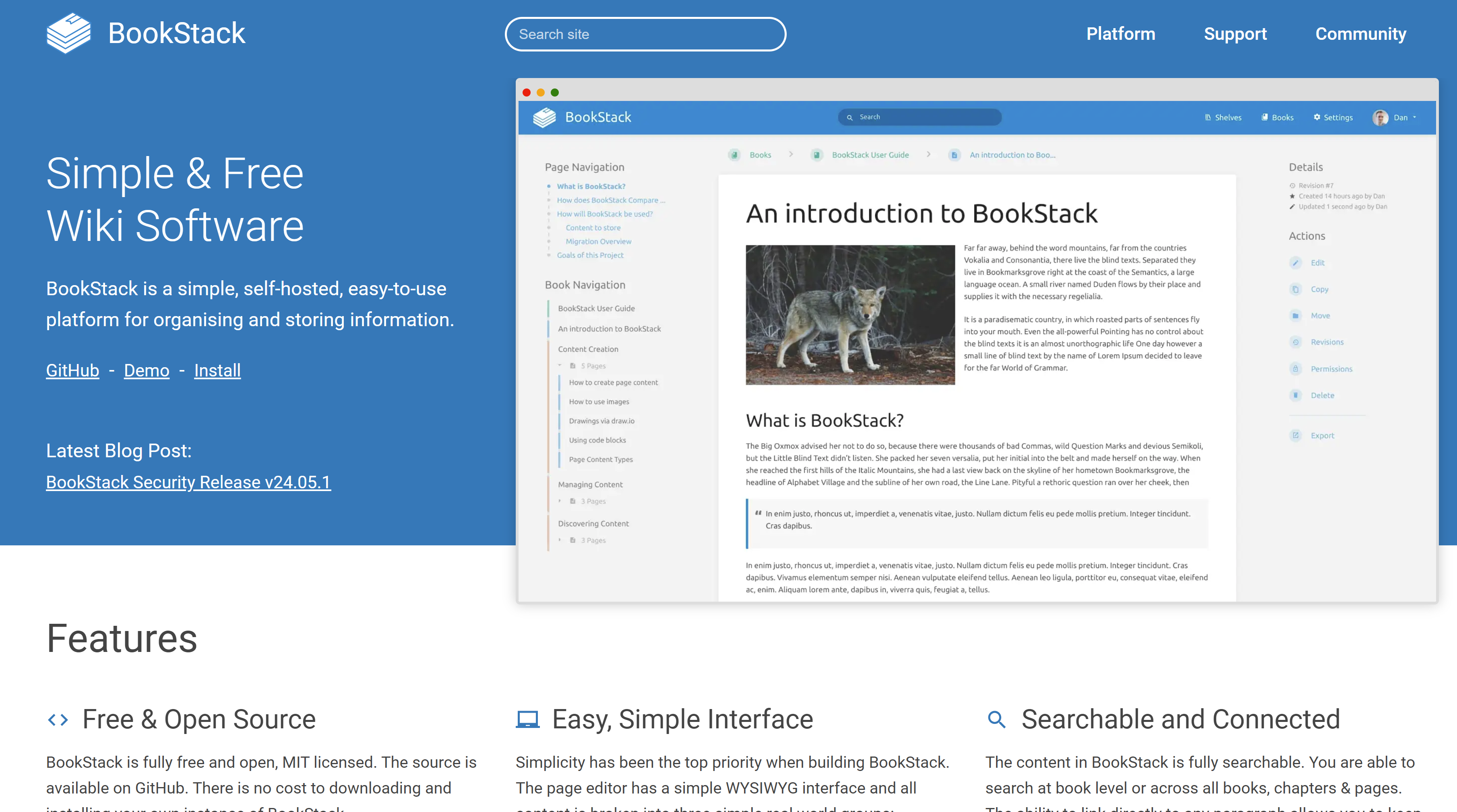Image resolution: width=1457 pixels, height=812 pixels.
Task: Click the code brackets icon beside Free & Open Source
Action: (58, 719)
